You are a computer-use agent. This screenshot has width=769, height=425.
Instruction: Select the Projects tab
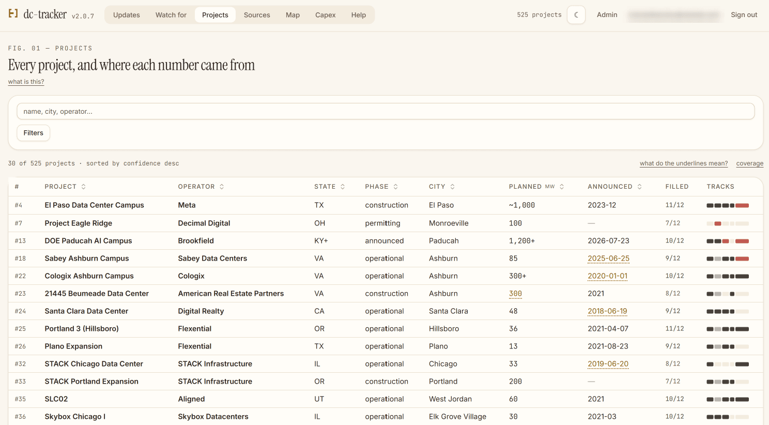click(215, 15)
